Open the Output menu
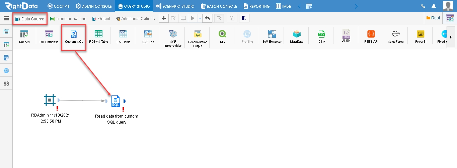Image resolution: width=457 pixels, height=168 pixels. (101, 19)
